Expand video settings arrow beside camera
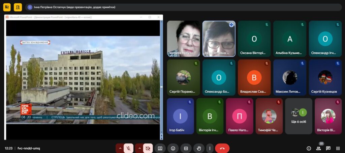The width and height of the screenshot is (345, 153). (x=139, y=148)
